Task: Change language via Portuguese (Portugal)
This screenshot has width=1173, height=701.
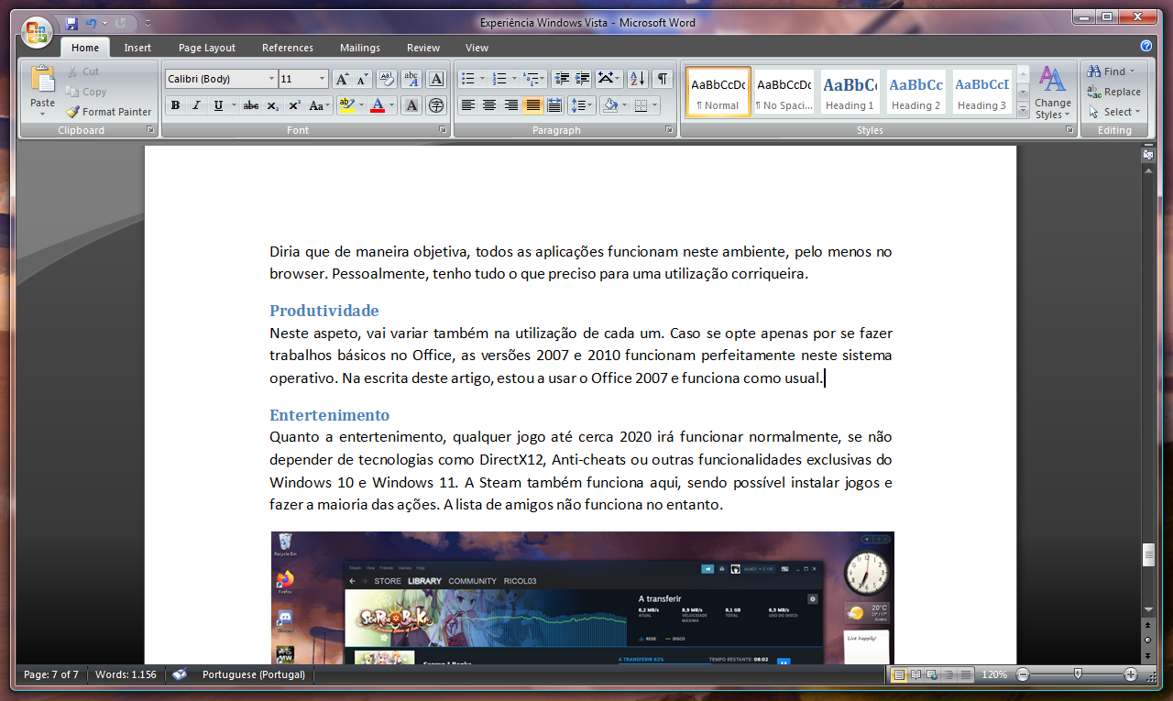Action: 254,674
